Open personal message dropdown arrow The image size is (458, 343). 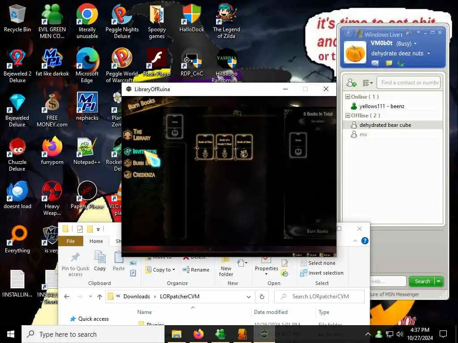(429, 54)
